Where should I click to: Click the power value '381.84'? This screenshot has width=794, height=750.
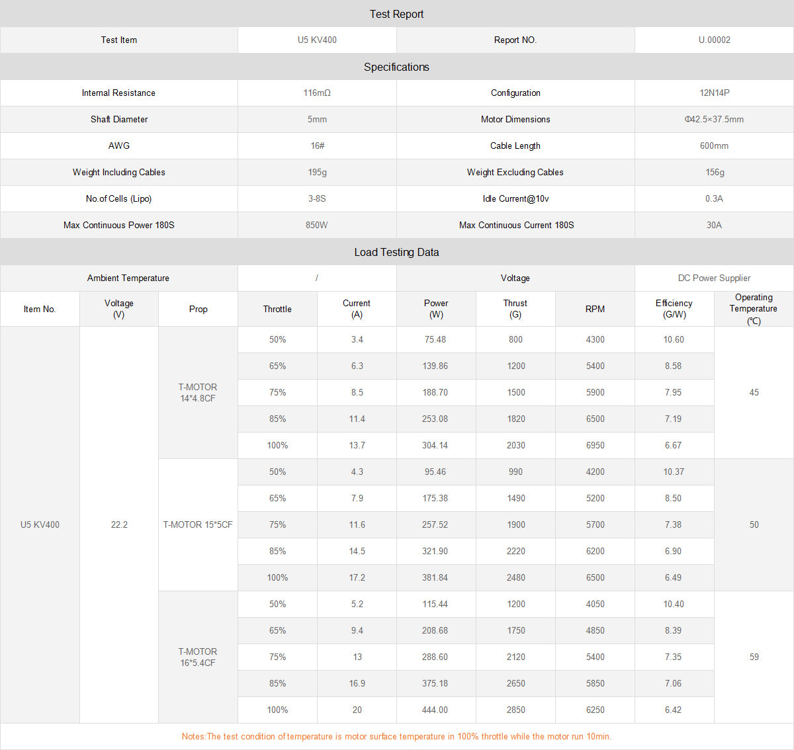pyautogui.click(x=435, y=577)
